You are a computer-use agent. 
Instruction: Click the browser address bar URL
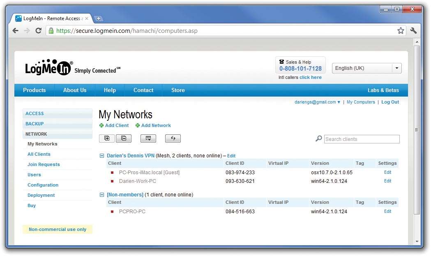click(x=127, y=31)
